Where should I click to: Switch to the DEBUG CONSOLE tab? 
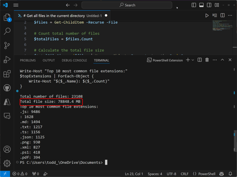tap(74, 60)
